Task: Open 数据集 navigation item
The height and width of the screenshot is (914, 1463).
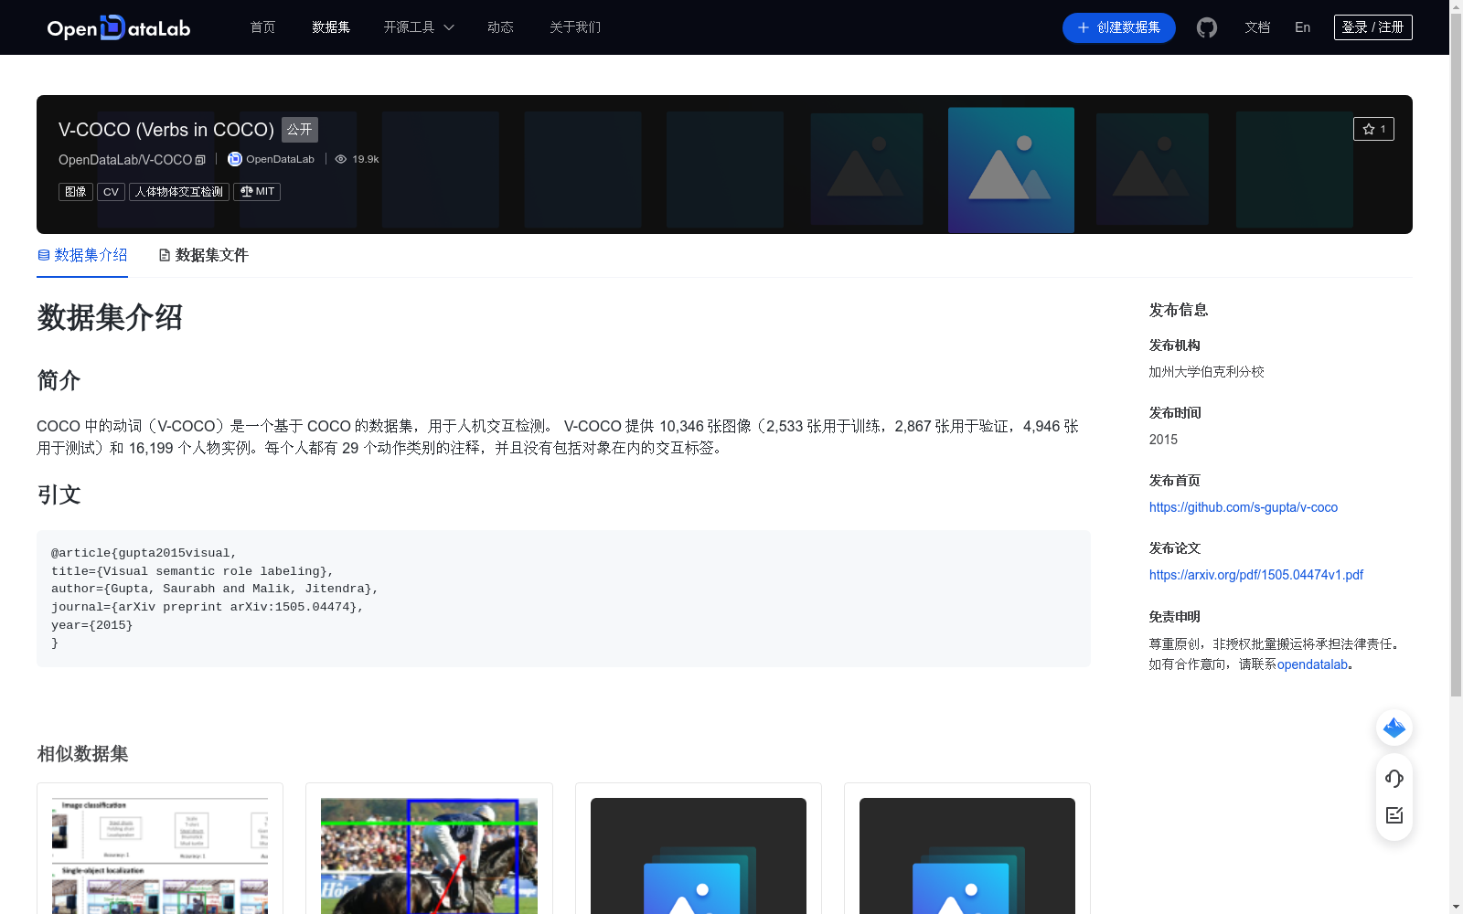Action: click(x=331, y=27)
